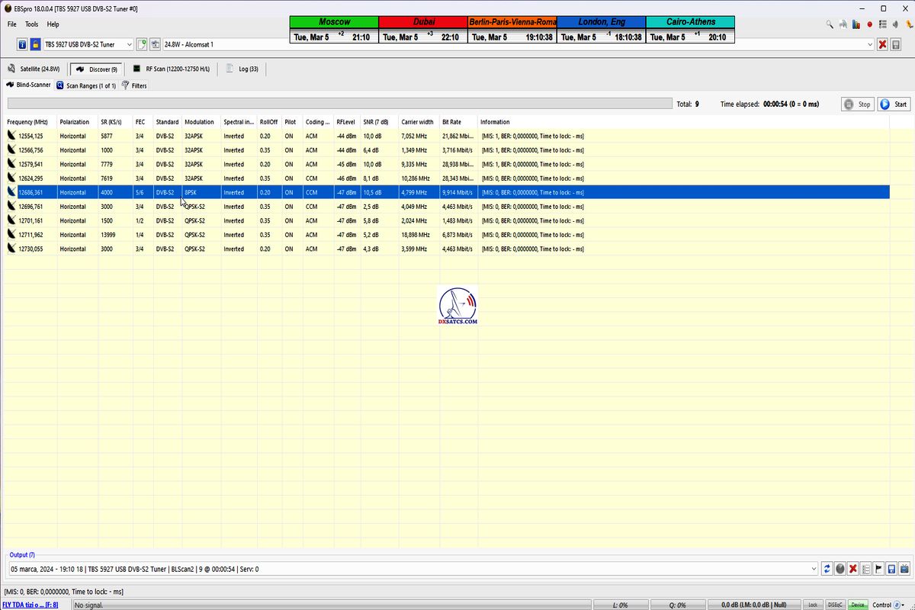Click the magnifier search icon in top toolbar

830,24
